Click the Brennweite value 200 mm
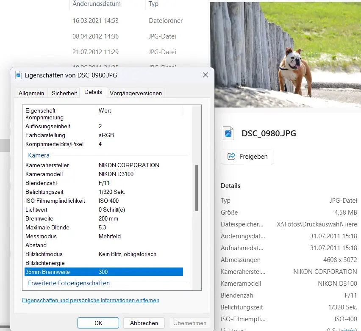This screenshot has height=331, width=361. (108, 218)
